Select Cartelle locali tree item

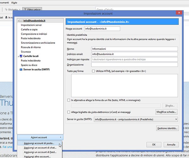(31, 56)
